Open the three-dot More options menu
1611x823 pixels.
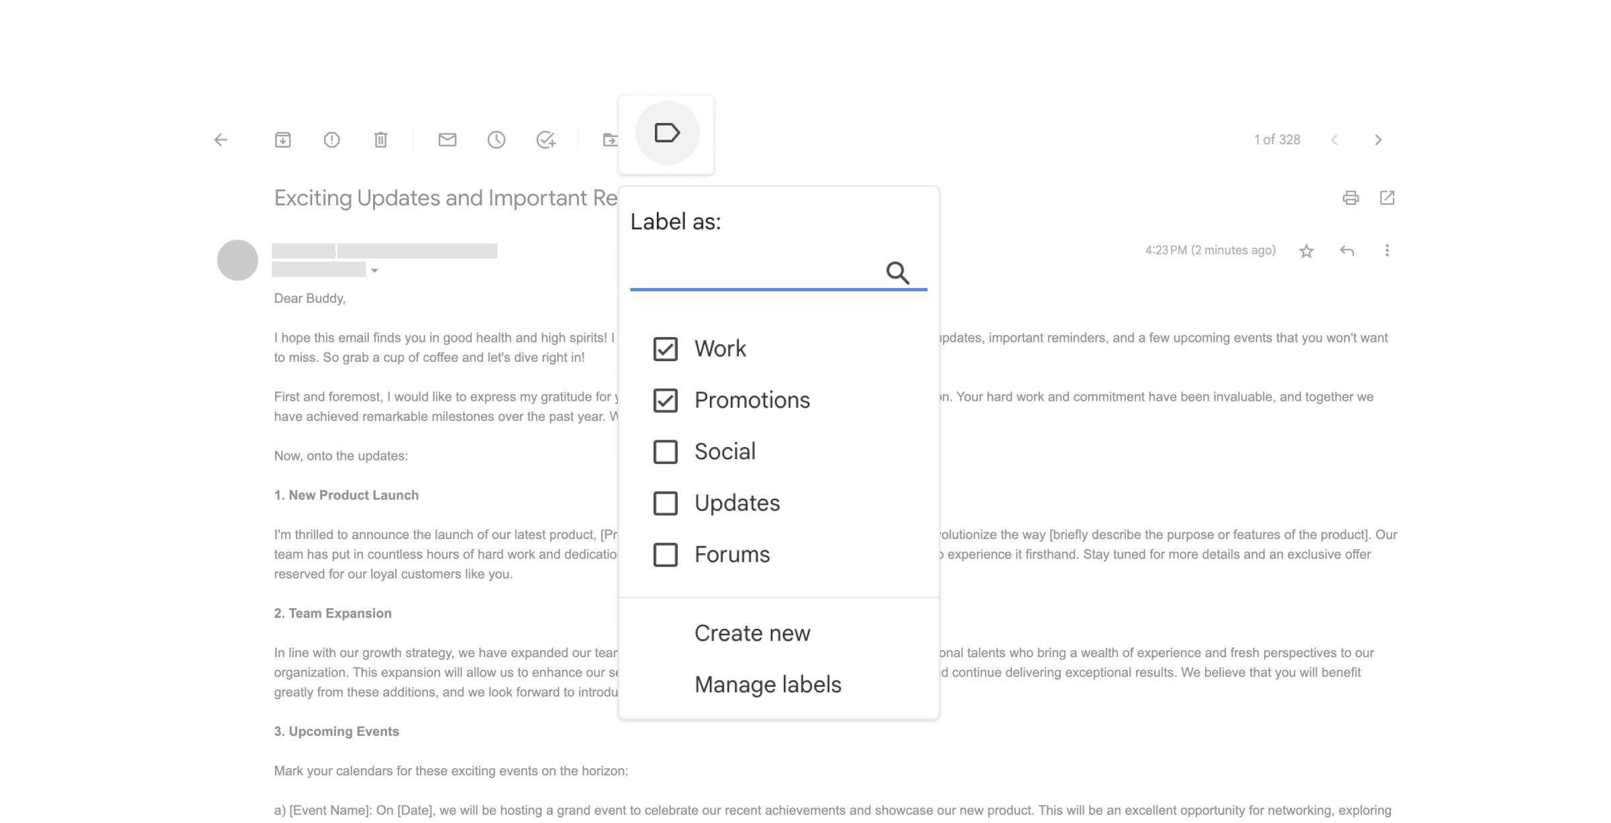click(x=1387, y=250)
